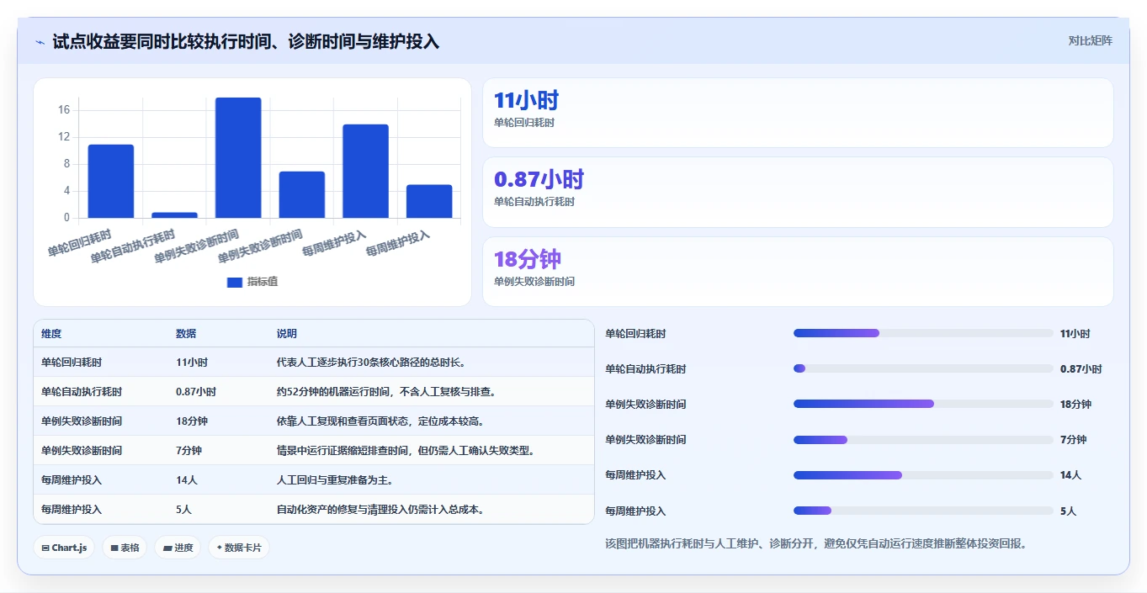Click description 自动化资产的修复与清理投入
Viewport: 1147px width, 593px height.
coord(380,510)
